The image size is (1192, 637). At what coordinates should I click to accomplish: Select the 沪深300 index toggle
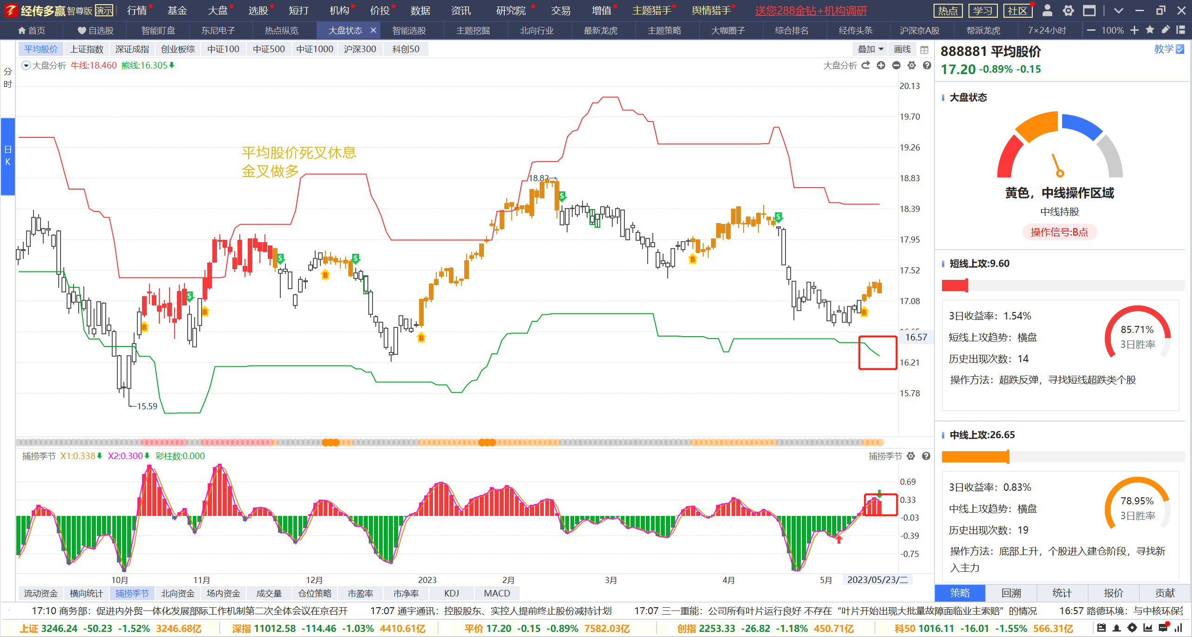(360, 49)
